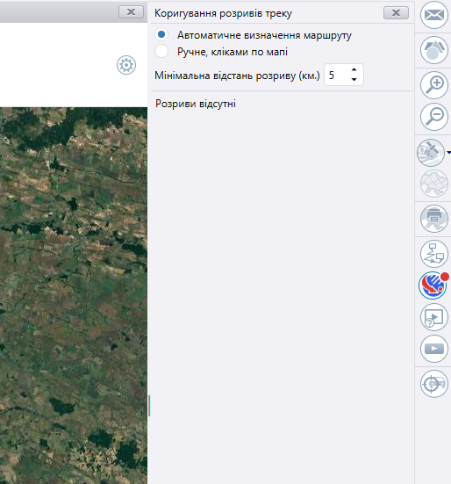Open settings with the gear icon
Screen dimensions: 451x484
(126, 65)
